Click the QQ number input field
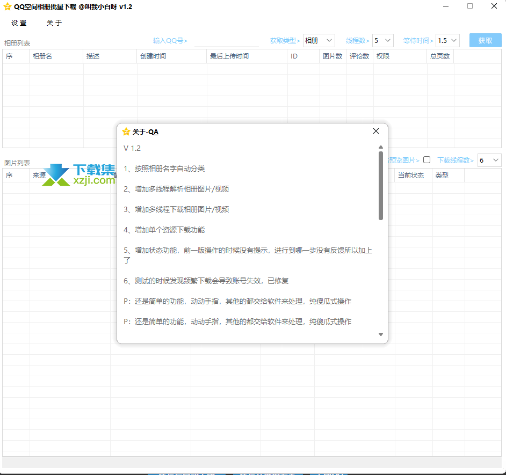The height and width of the screenshot is (475, 506). [x=226, y=41]
